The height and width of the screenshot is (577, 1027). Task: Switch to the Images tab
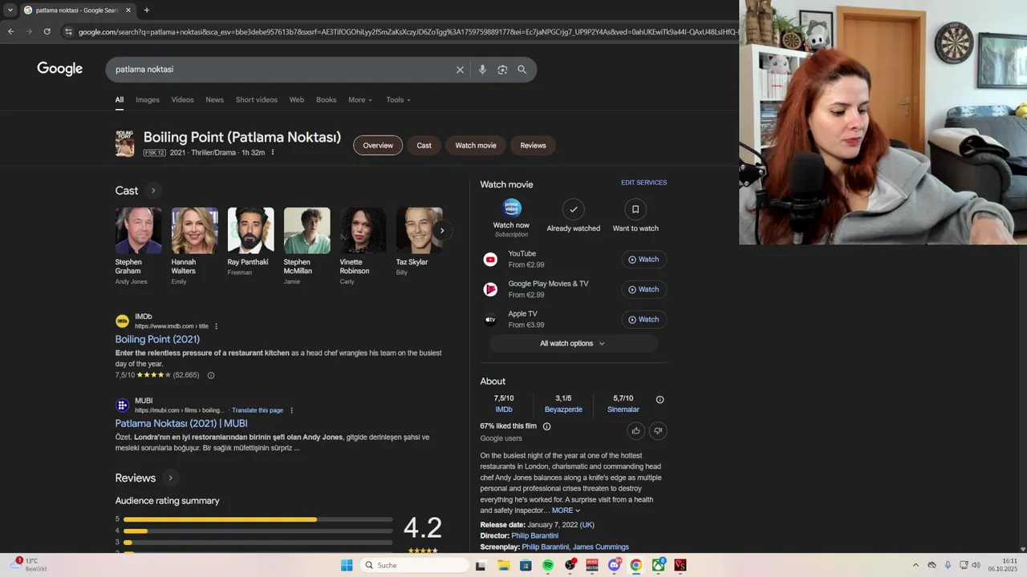(148, 100)
